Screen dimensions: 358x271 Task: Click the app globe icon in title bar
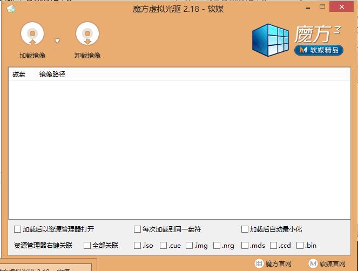click(x=11, y=9)
